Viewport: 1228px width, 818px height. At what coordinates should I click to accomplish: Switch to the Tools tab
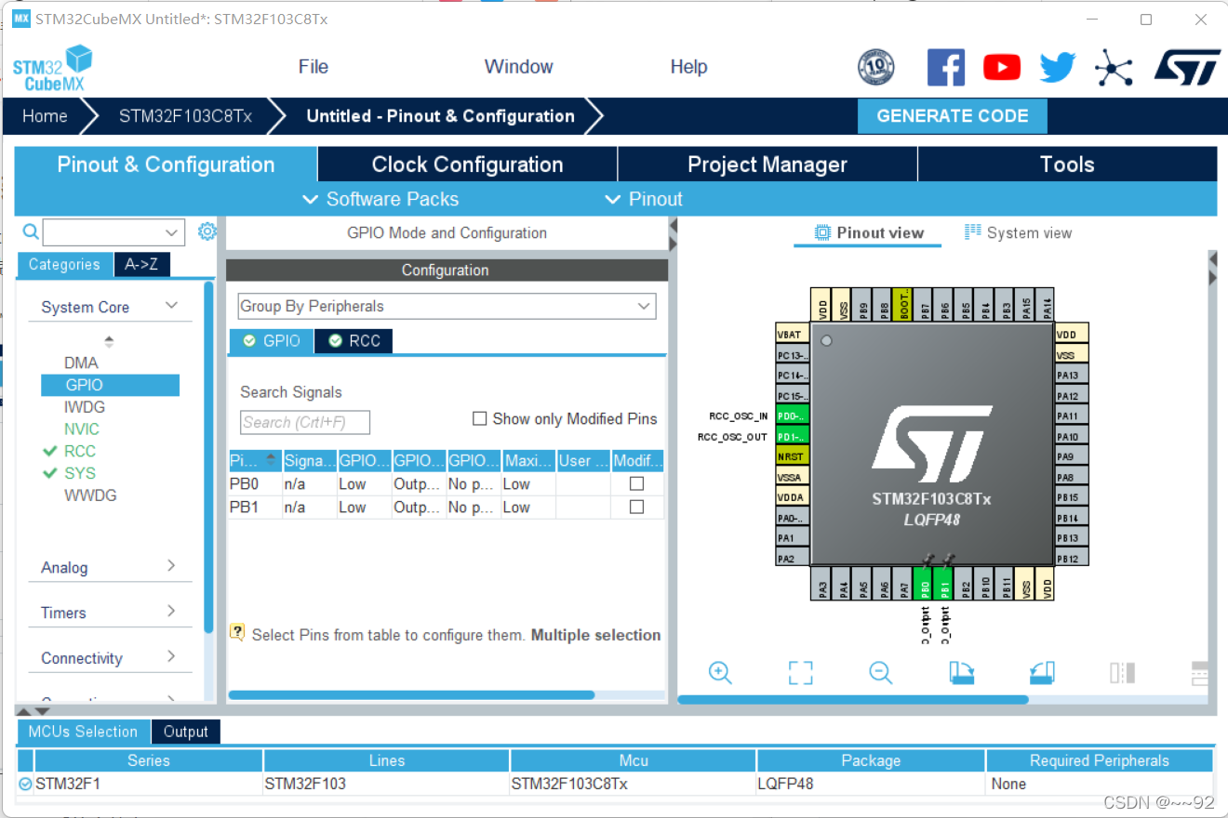click(x=1067, y=165)
